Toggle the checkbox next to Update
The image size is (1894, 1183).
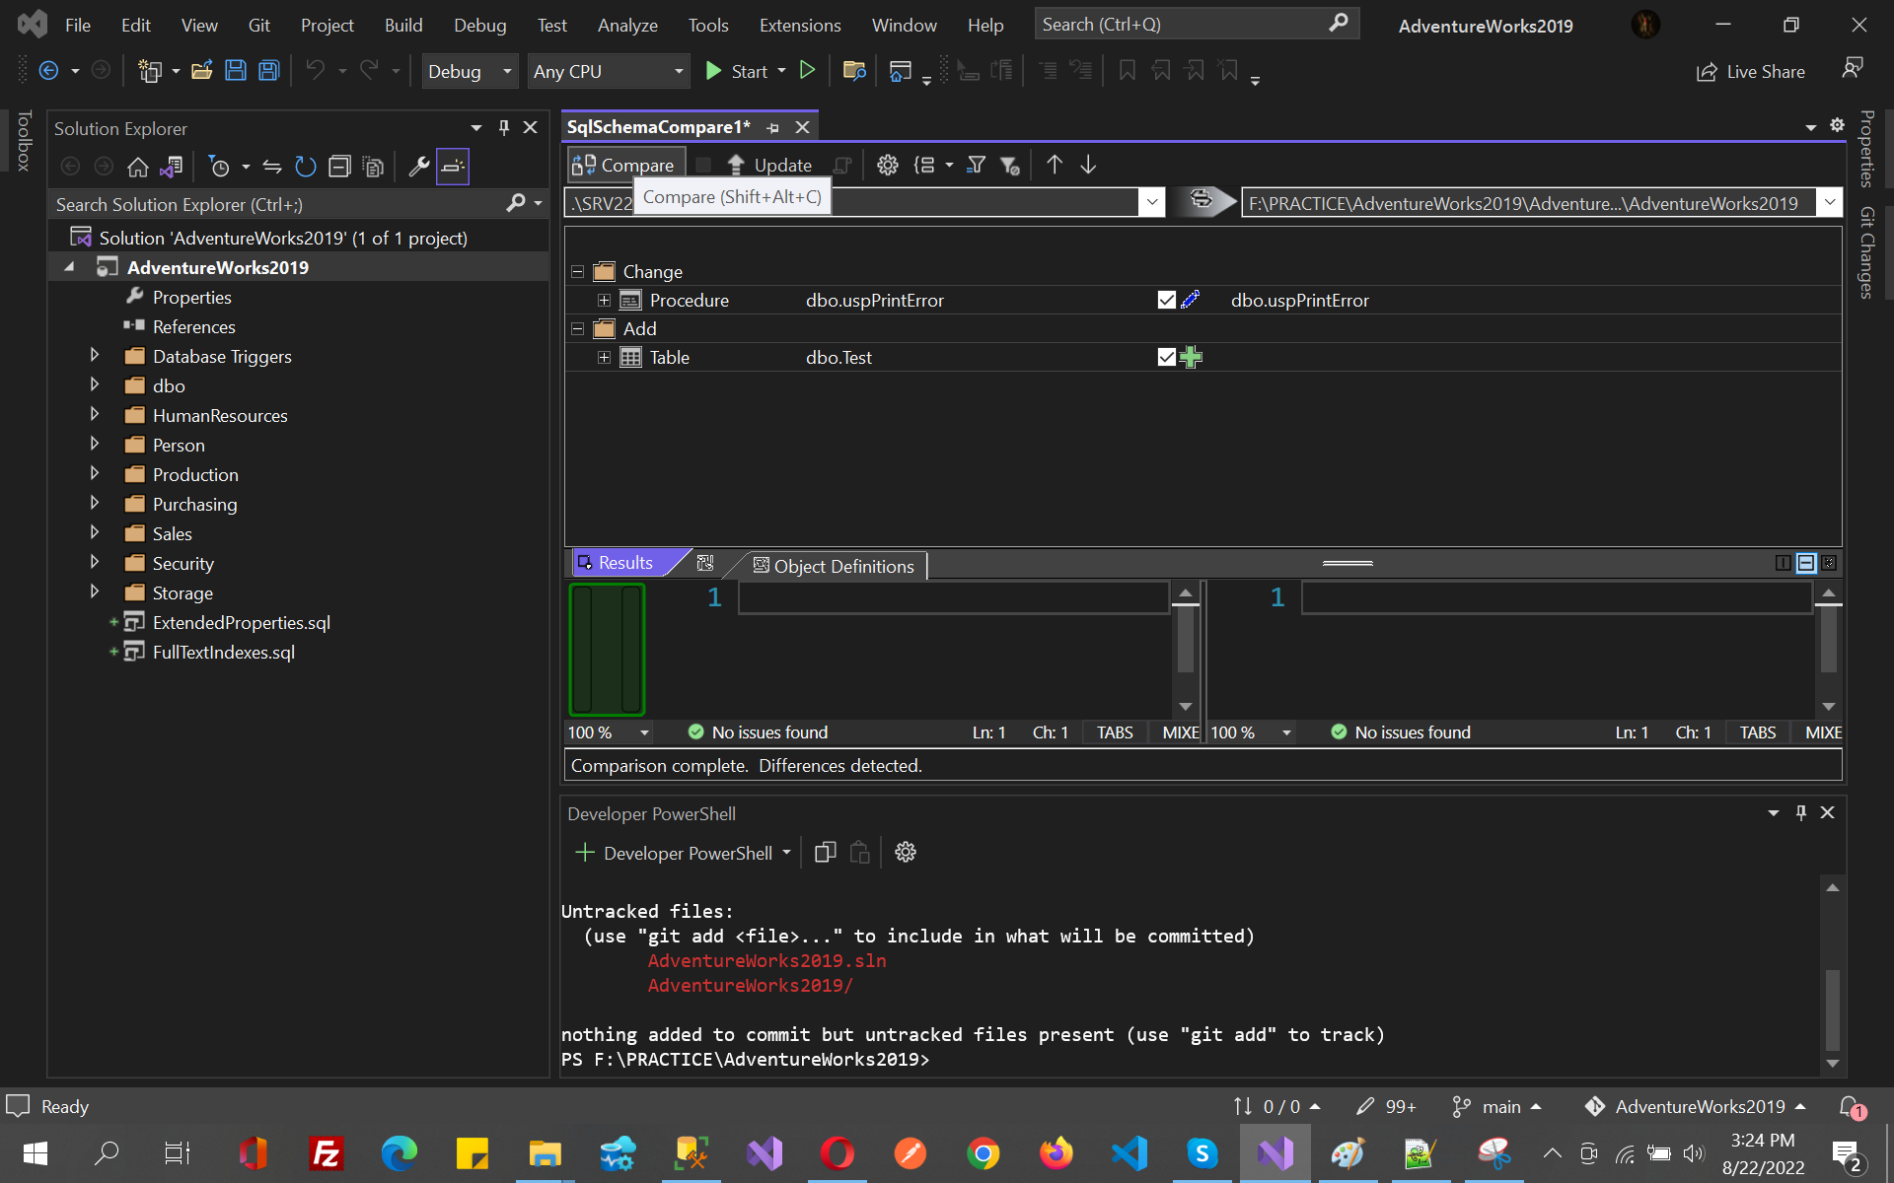pos(703,164)
